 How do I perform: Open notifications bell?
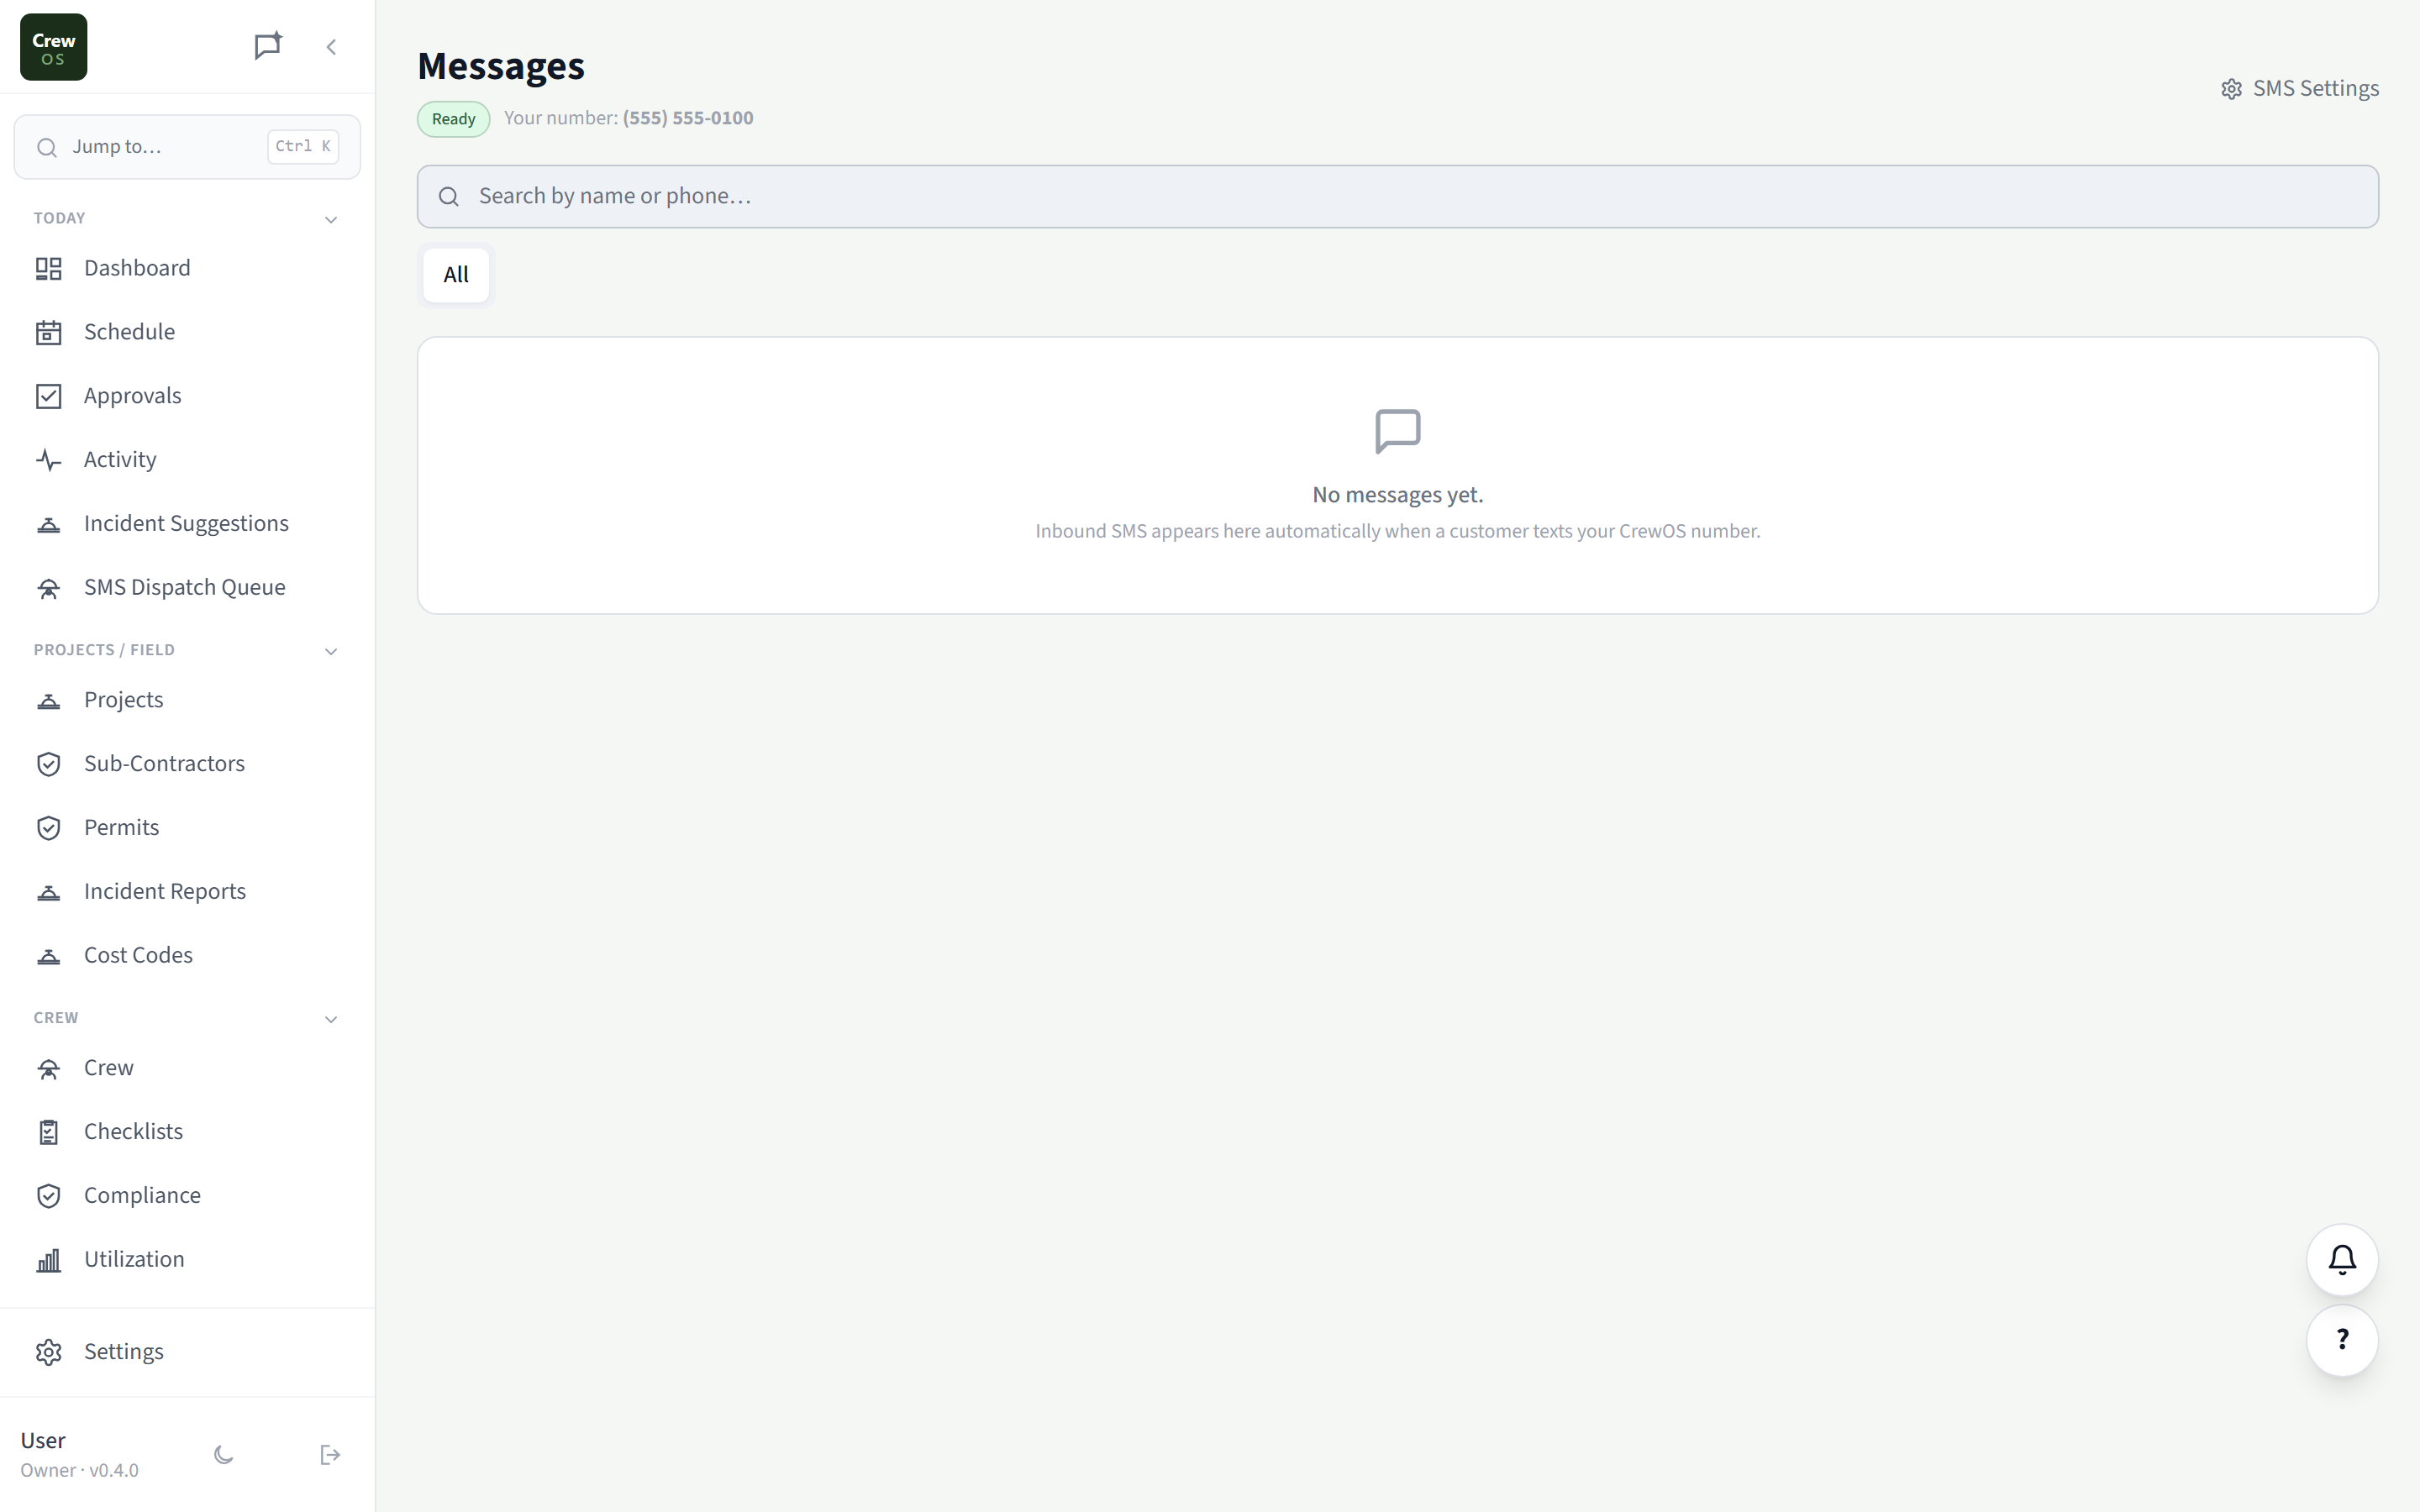point(2342,1259)
